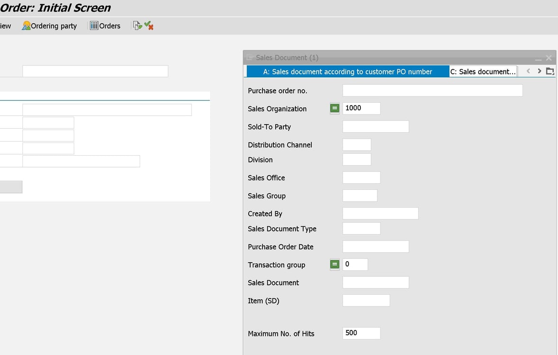
Task: Click the Sold-To Party field
Action: [x=375, y=126]
